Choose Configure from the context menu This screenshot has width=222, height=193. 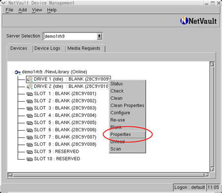127,113
